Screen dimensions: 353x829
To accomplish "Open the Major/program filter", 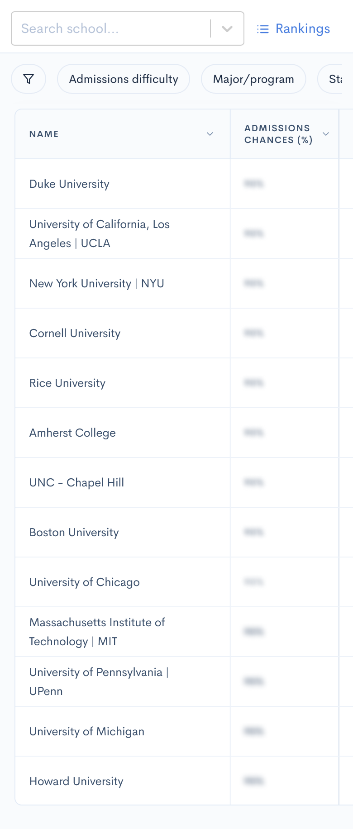I will point(253,79).
